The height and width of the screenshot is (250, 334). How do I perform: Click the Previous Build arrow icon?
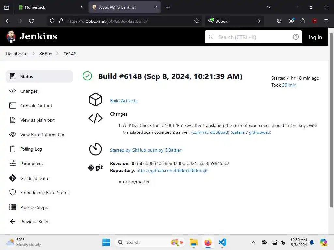pyautogui.click(x=13, y=221)
